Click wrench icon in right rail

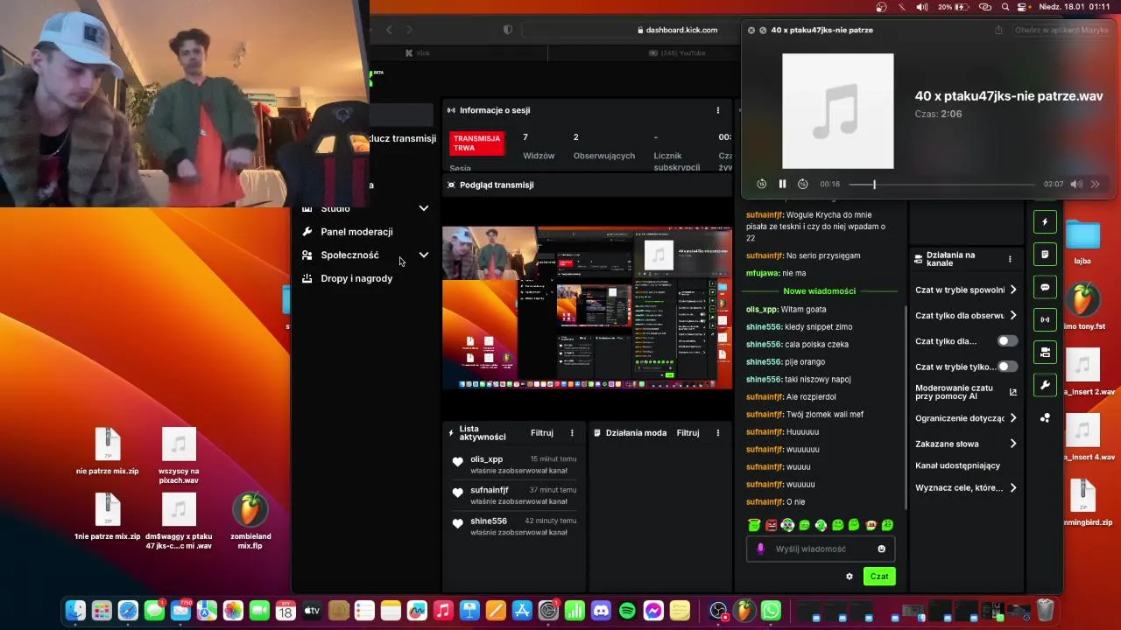click(x=1045, y=385)
